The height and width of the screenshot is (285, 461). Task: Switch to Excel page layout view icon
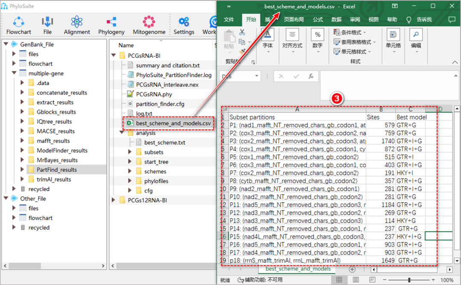click(x=356, y=280)
